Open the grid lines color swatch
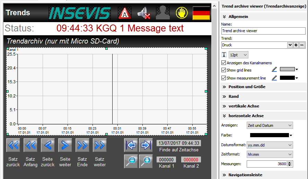Screen dimensions: 308x179 289,69
